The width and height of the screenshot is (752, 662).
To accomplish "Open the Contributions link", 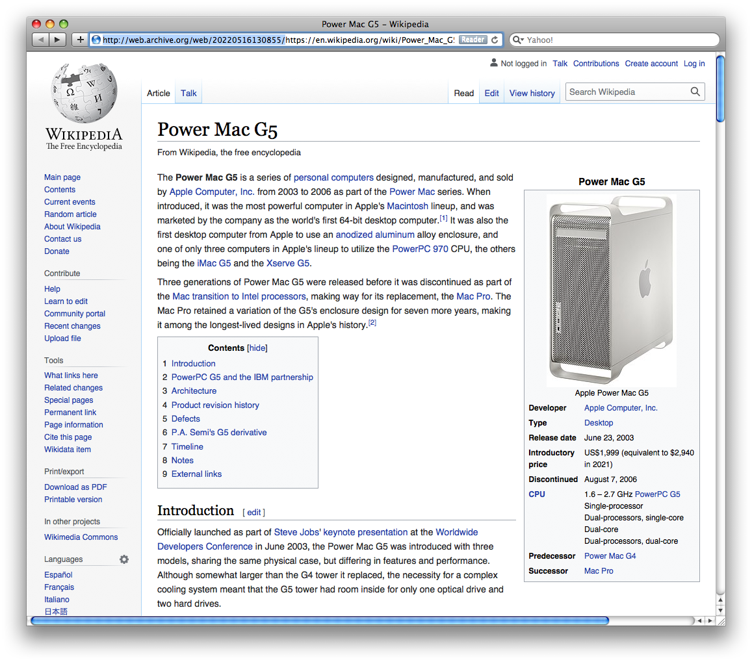I will coord(596,63).
